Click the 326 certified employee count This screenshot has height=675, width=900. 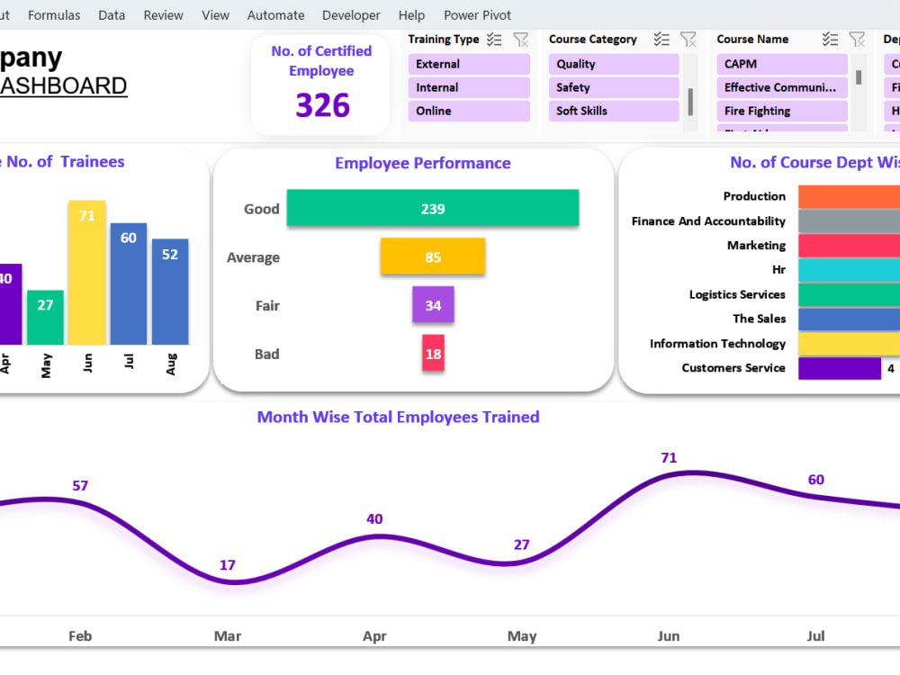(x=321, y=105)
